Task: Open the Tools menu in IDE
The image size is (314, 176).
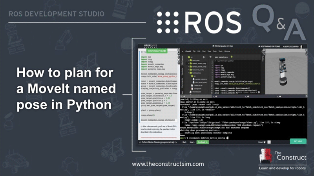Action: pos(221,51)
